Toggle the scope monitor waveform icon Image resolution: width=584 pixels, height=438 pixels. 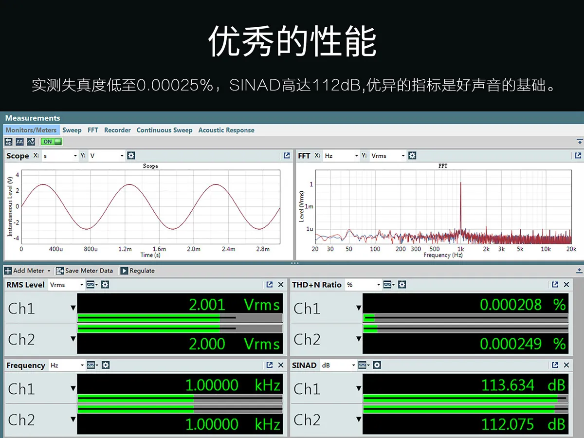20,142
